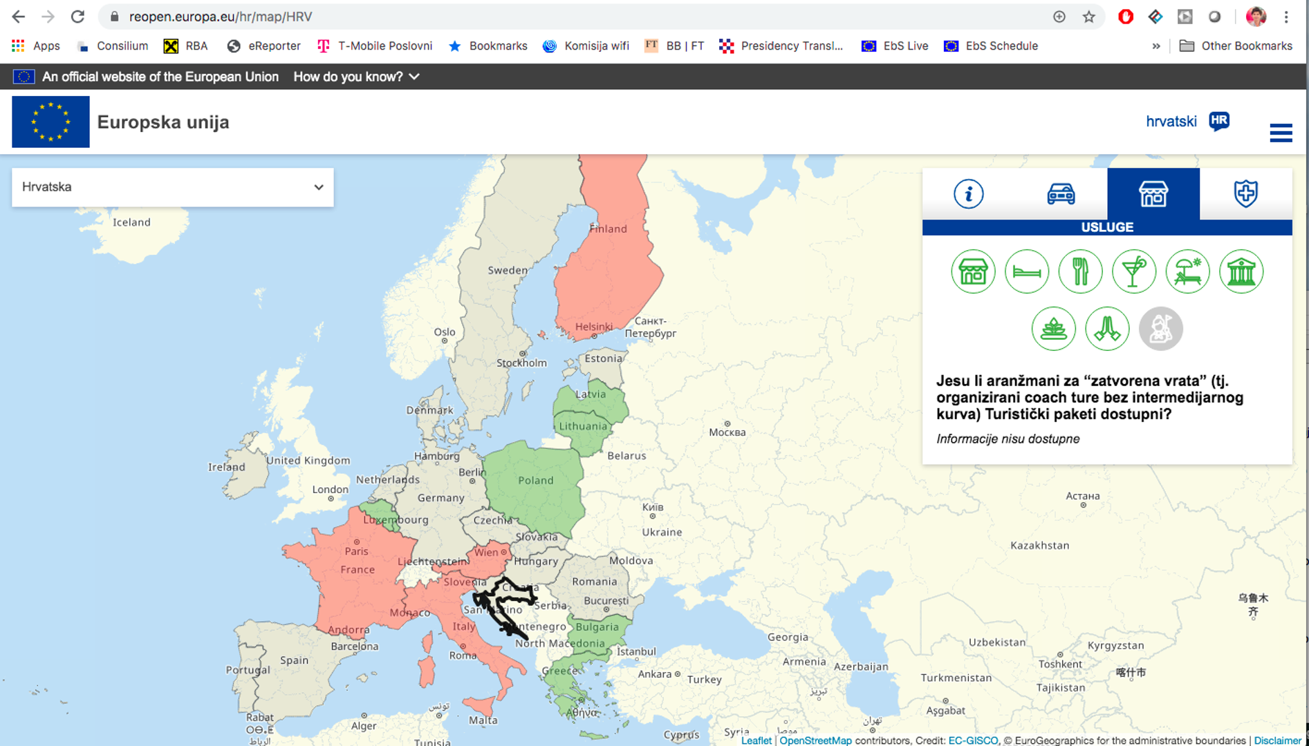Select the beach umbrella icon
Viewport: 1309px width, 746px height.
[1187, 272]
